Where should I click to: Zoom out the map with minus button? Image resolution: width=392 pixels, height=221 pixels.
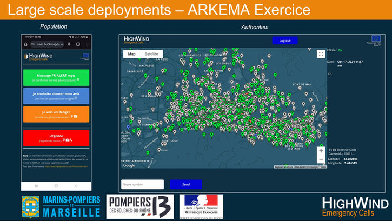[x=321, y=159]
